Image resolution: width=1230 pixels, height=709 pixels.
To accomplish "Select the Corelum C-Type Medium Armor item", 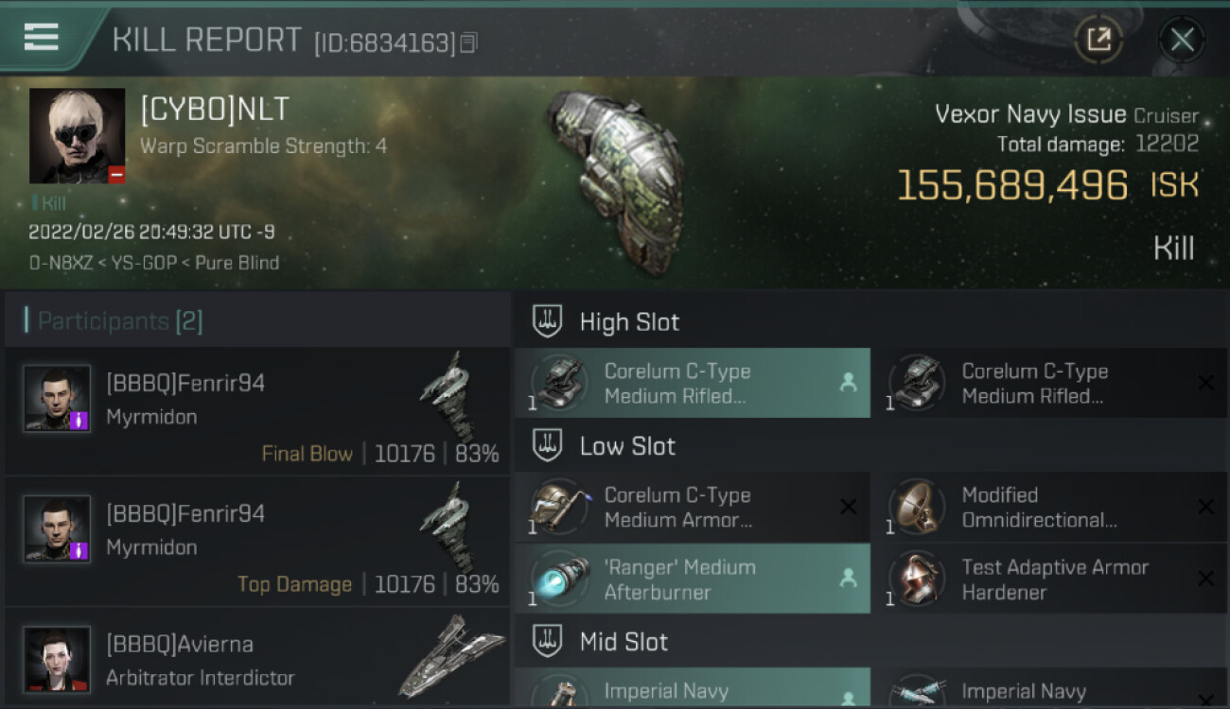I will (693, 507).
